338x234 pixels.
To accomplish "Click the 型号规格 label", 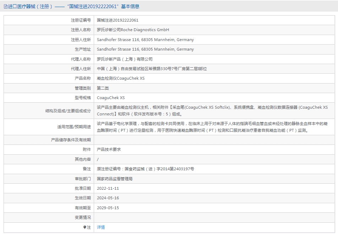I will [x=83, y=98].
